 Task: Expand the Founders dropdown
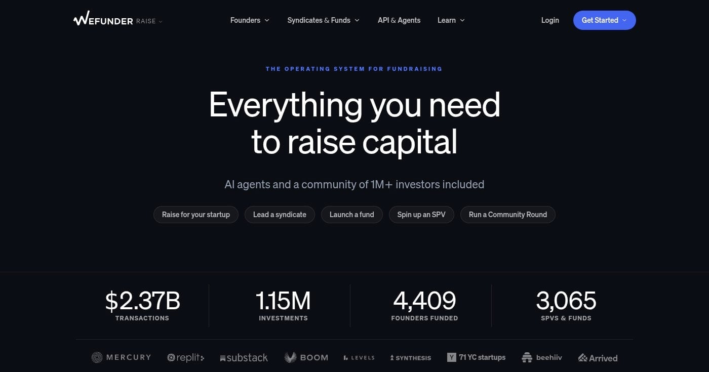[249, 20]
